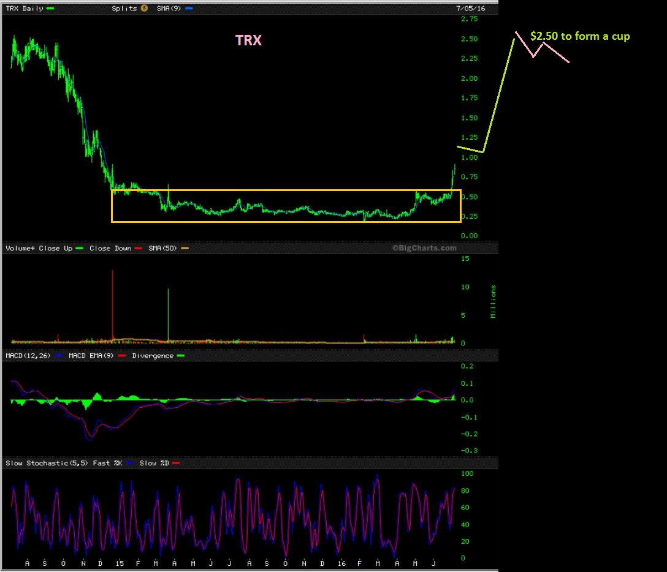Select the red MACD EMA(9) legend marker

click(122, 355)
